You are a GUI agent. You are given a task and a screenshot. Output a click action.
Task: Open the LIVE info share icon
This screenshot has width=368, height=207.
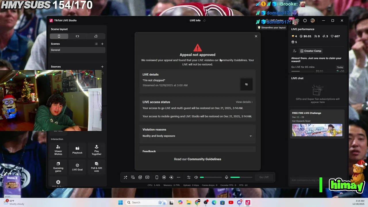(204, 20)
